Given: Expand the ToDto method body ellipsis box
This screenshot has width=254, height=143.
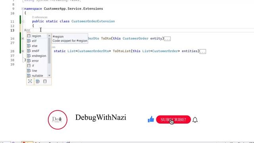Looking at the screenshot, I should click(167, 39).
